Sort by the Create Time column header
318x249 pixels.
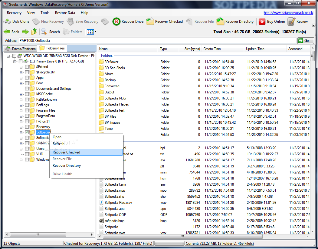[223, 49]
